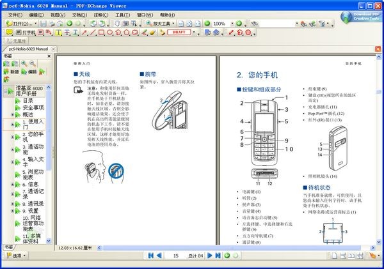Expand the 概述 bookmark
Viewport: 384px width, 269px height.
tap(12, 114)
